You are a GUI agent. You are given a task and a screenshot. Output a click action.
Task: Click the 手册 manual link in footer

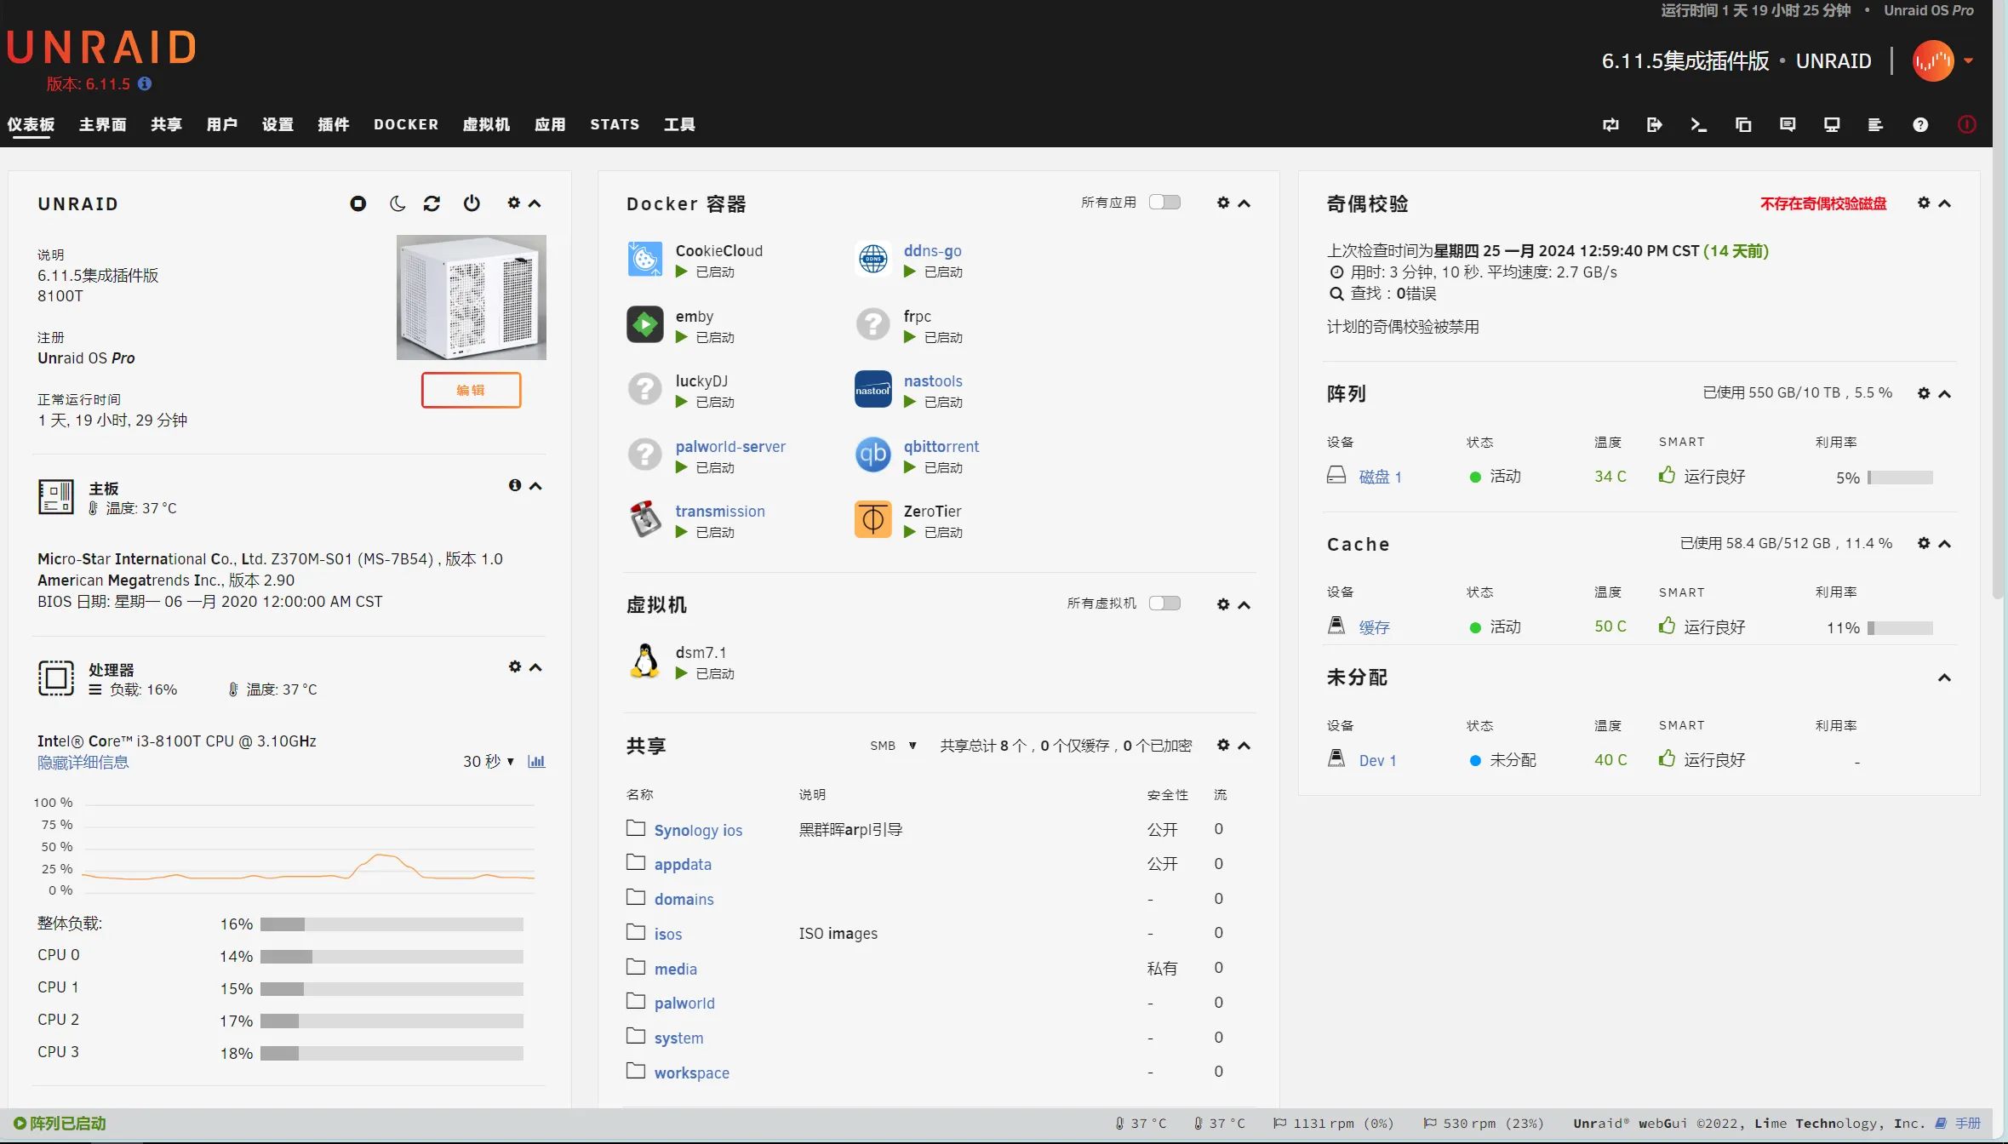[x=1968, y=1124]
